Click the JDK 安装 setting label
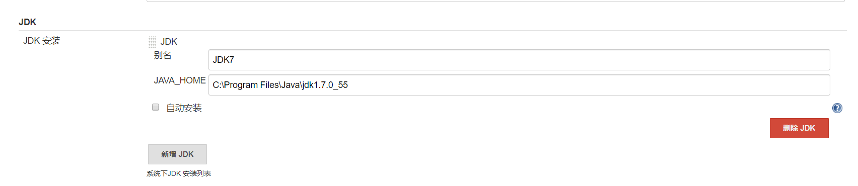Viewport: 858px width, 186px height. pos(41,41)
